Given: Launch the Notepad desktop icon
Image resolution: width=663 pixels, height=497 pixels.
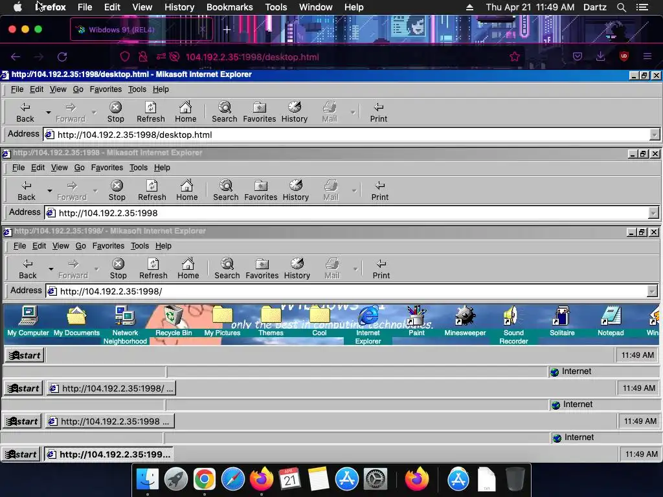Looking at the screenshot, I should (x=611, y=321).
